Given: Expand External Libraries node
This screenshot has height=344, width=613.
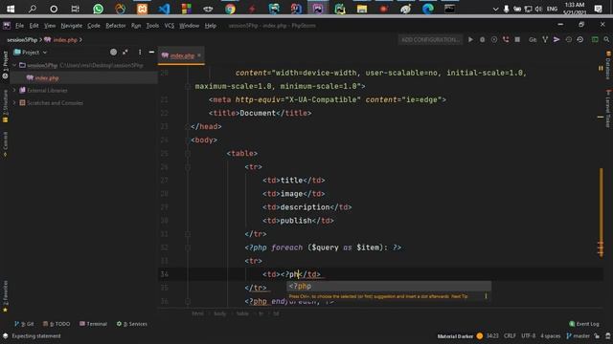Looking at the screenshot, I should coord(15,90).
